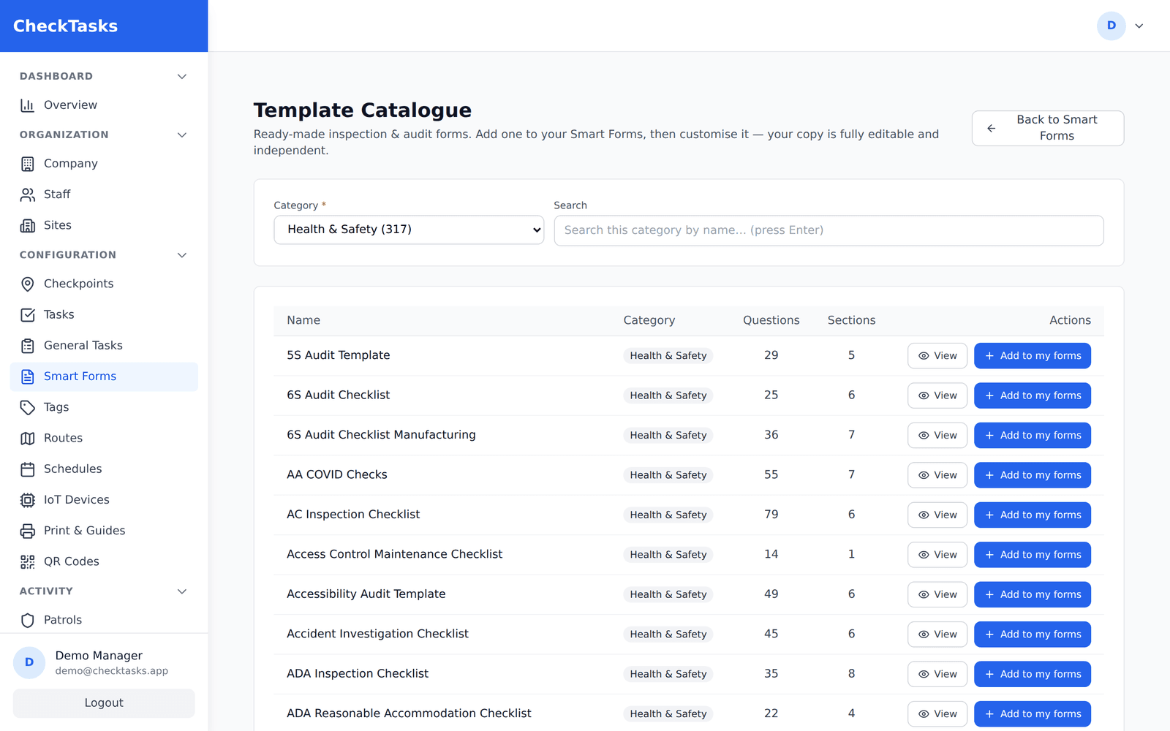
Task: Click the plus icon for AA COVID Checks row
Action: pyautogui.click(x=989, y=475)
